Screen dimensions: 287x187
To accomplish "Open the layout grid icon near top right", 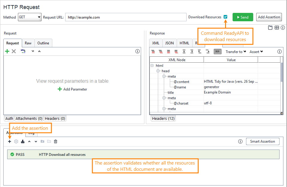I will click(x=276, y=27).
